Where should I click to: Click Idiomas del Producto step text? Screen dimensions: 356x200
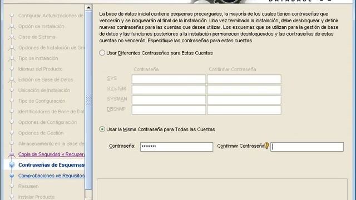(x=40, y=69)
